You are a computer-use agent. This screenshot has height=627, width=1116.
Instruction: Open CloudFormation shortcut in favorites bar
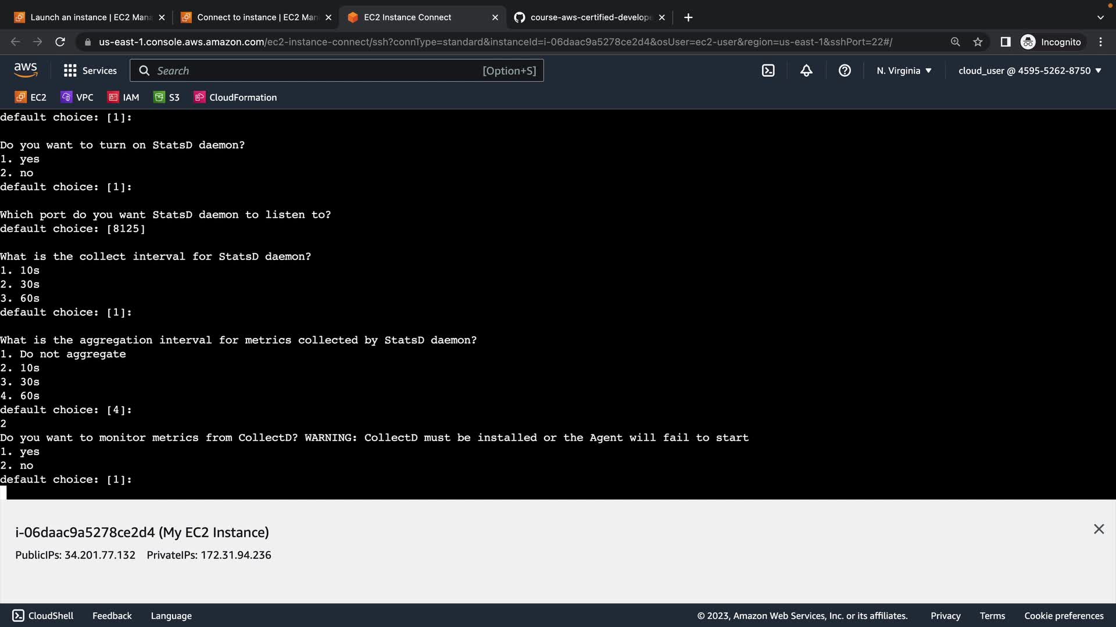[x=235, y=98]
